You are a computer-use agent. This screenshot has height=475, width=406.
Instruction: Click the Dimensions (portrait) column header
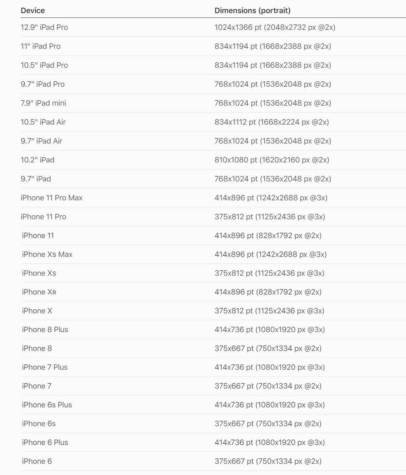click(x=252, y=11)
